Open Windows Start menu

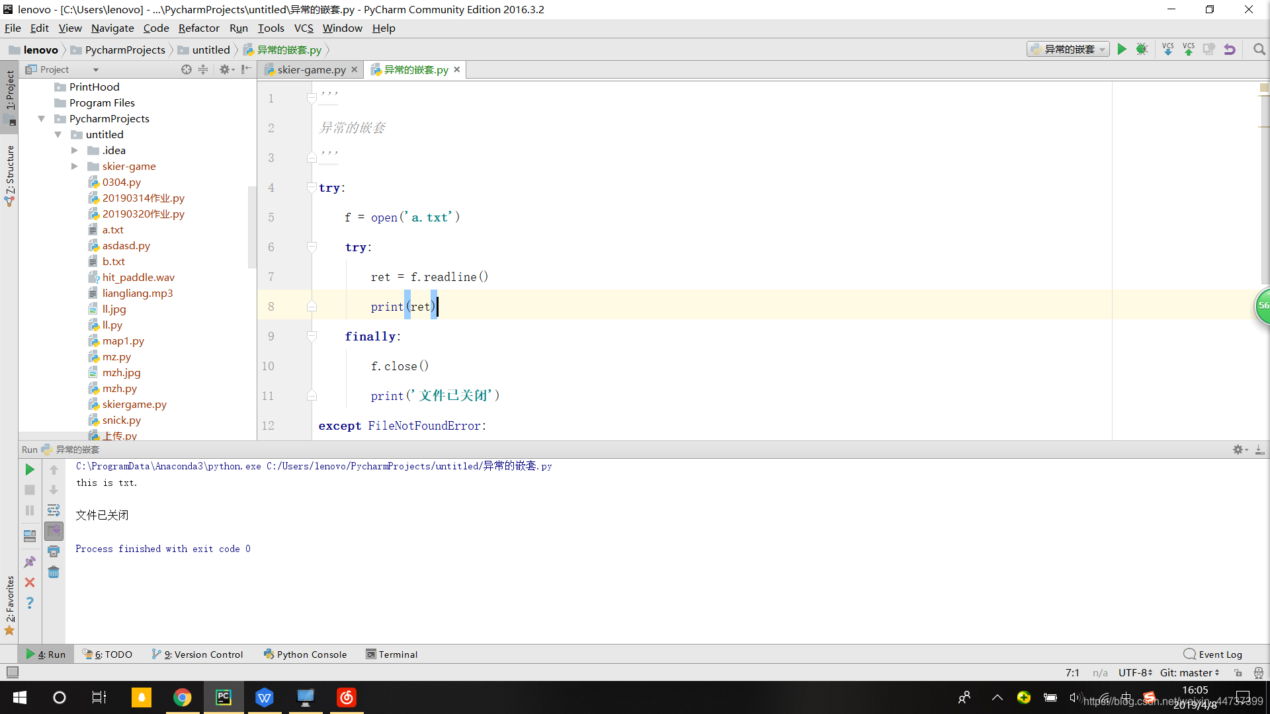tap(20, 697)
